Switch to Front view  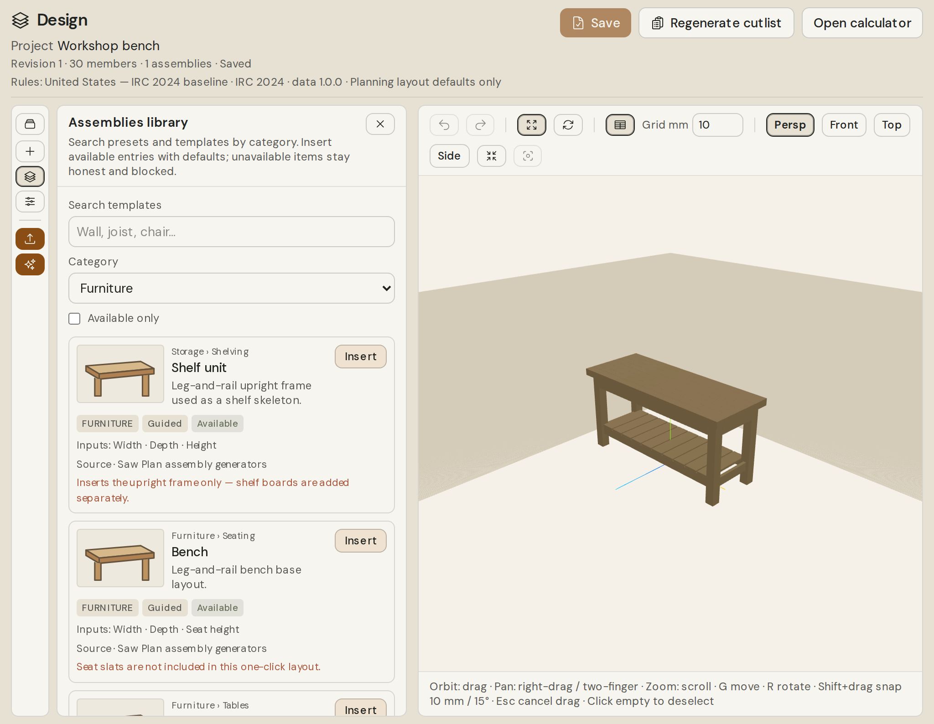pyautogui.click(x=844, y=125)
